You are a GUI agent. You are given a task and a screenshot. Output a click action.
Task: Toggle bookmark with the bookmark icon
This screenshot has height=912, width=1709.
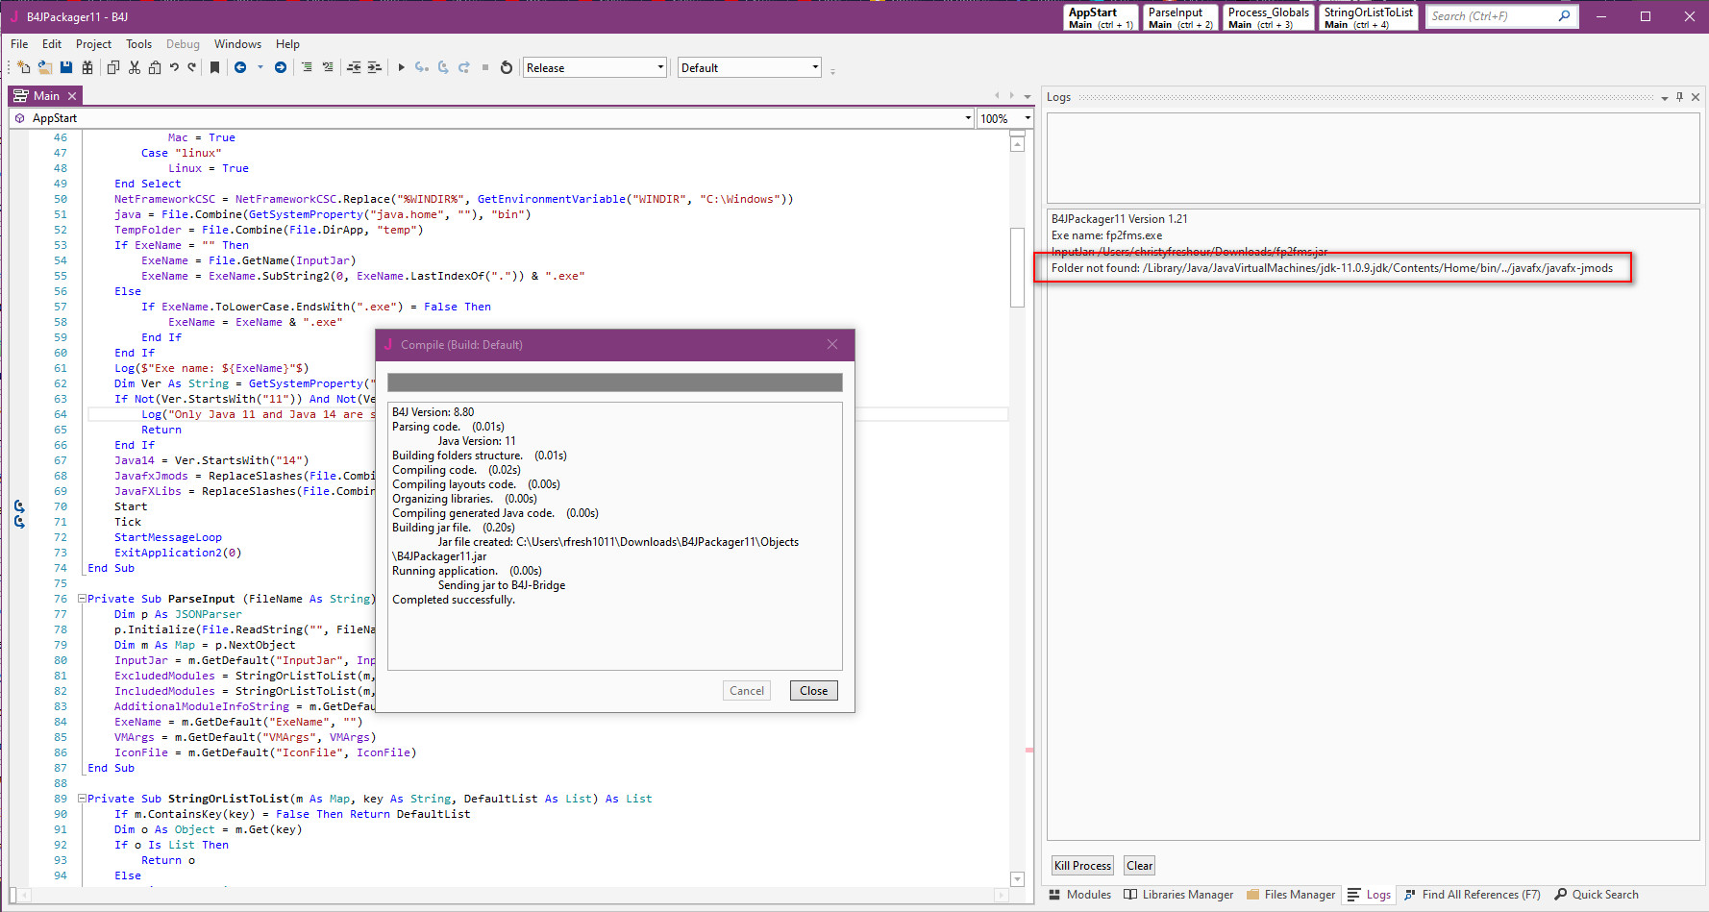[214, 67]
